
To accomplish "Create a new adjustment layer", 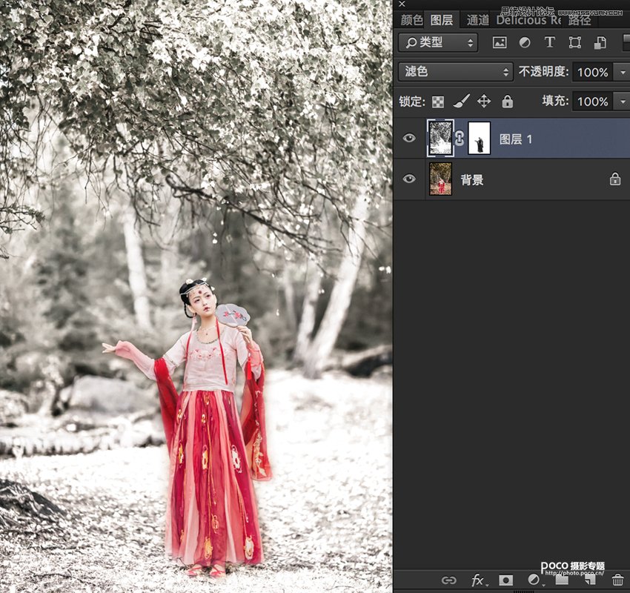I will tap(534, 580).
